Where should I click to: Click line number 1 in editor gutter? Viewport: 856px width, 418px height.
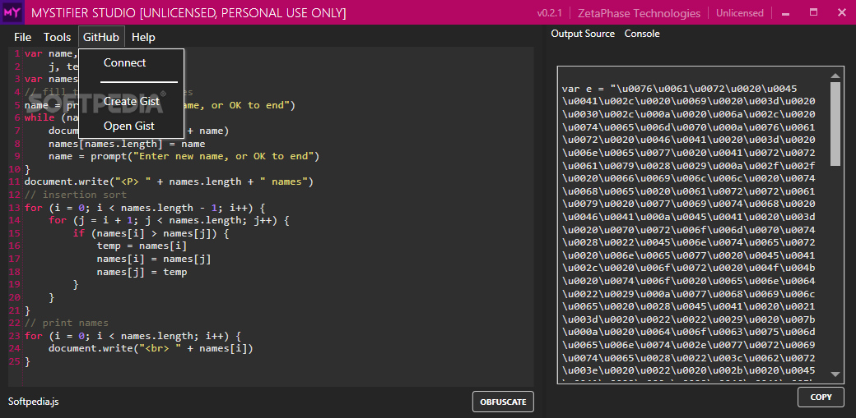point(17,53)
